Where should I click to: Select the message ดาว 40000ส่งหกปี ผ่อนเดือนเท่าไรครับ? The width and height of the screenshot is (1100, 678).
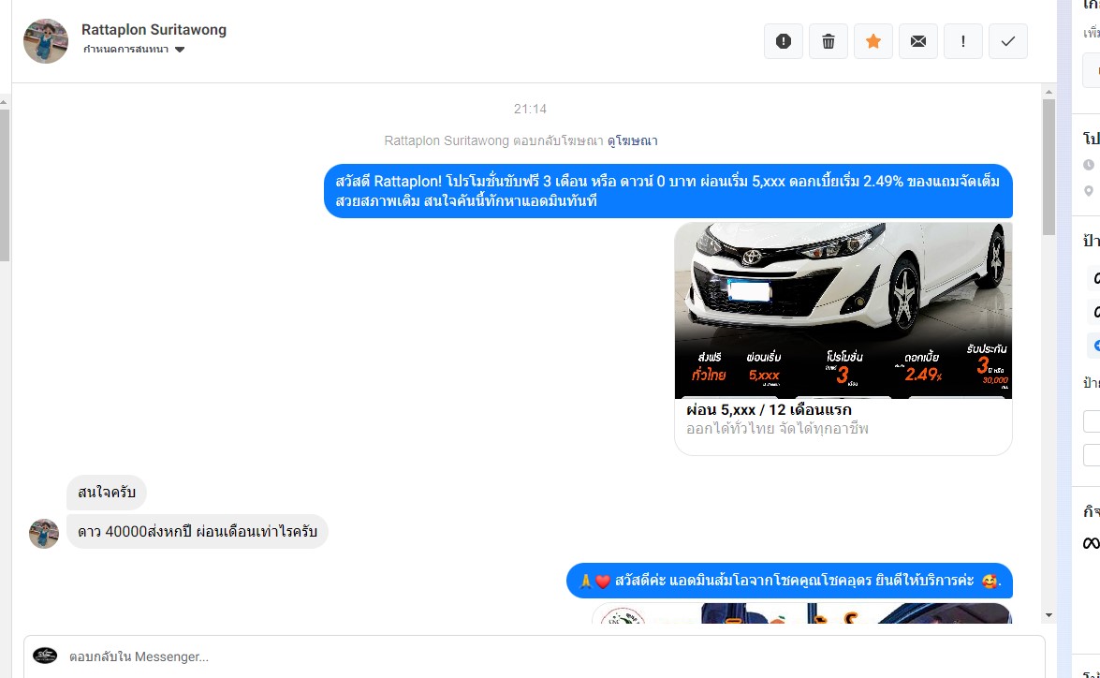point(198,531)
